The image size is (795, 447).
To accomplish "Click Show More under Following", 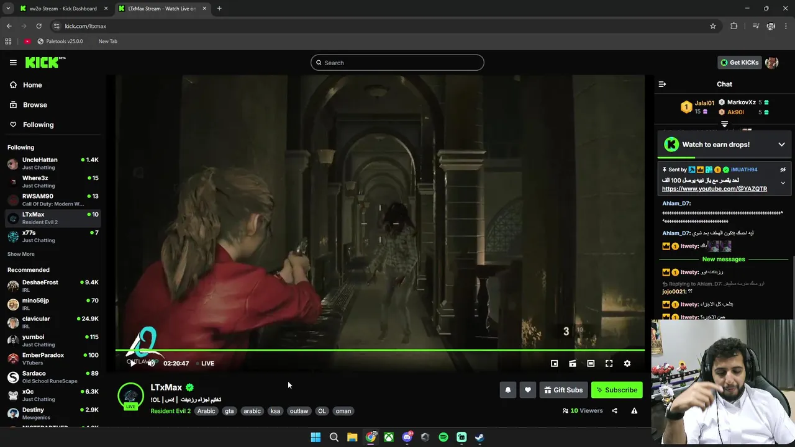I will (21, 254).
